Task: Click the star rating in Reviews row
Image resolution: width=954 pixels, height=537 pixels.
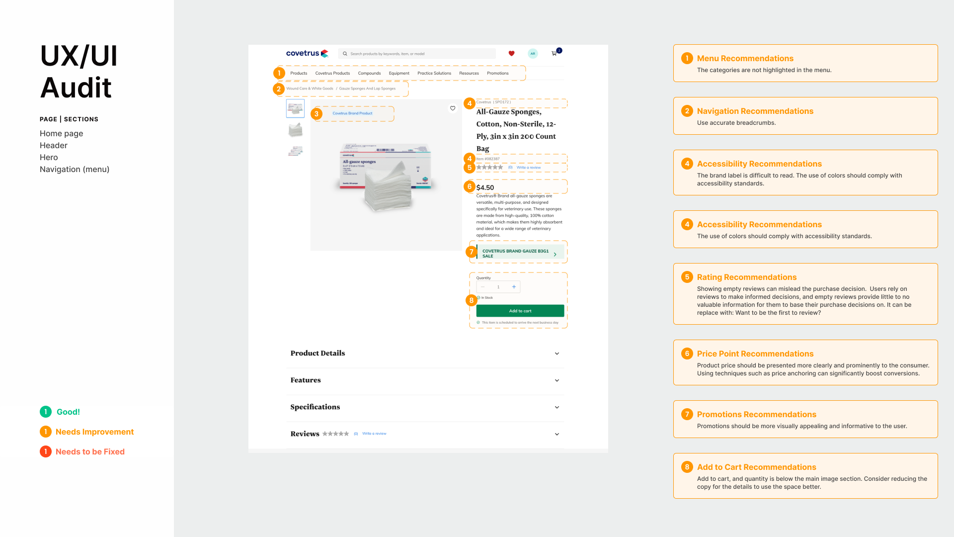Action: (335, 434)
